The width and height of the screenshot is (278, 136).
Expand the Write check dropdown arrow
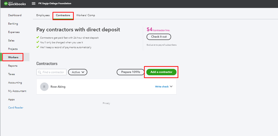[171, 86]
